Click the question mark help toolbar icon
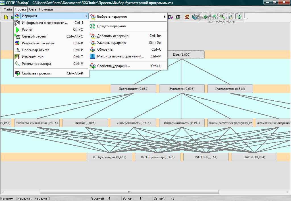This screenshot has width=291, height=201. tap(239, 17)
